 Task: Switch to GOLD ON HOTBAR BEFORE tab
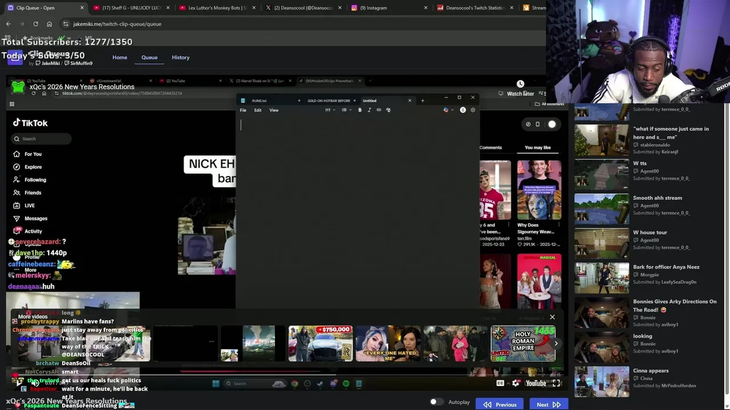pos(329,101)
